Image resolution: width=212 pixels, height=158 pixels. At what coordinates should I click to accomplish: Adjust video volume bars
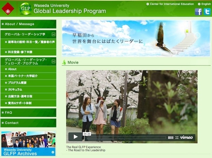pos(171,138)
